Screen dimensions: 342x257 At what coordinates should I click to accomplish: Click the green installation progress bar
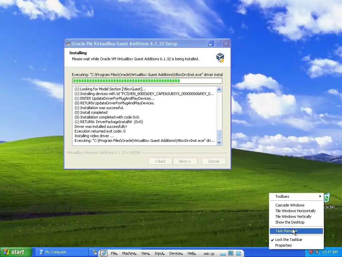(147, 81)
